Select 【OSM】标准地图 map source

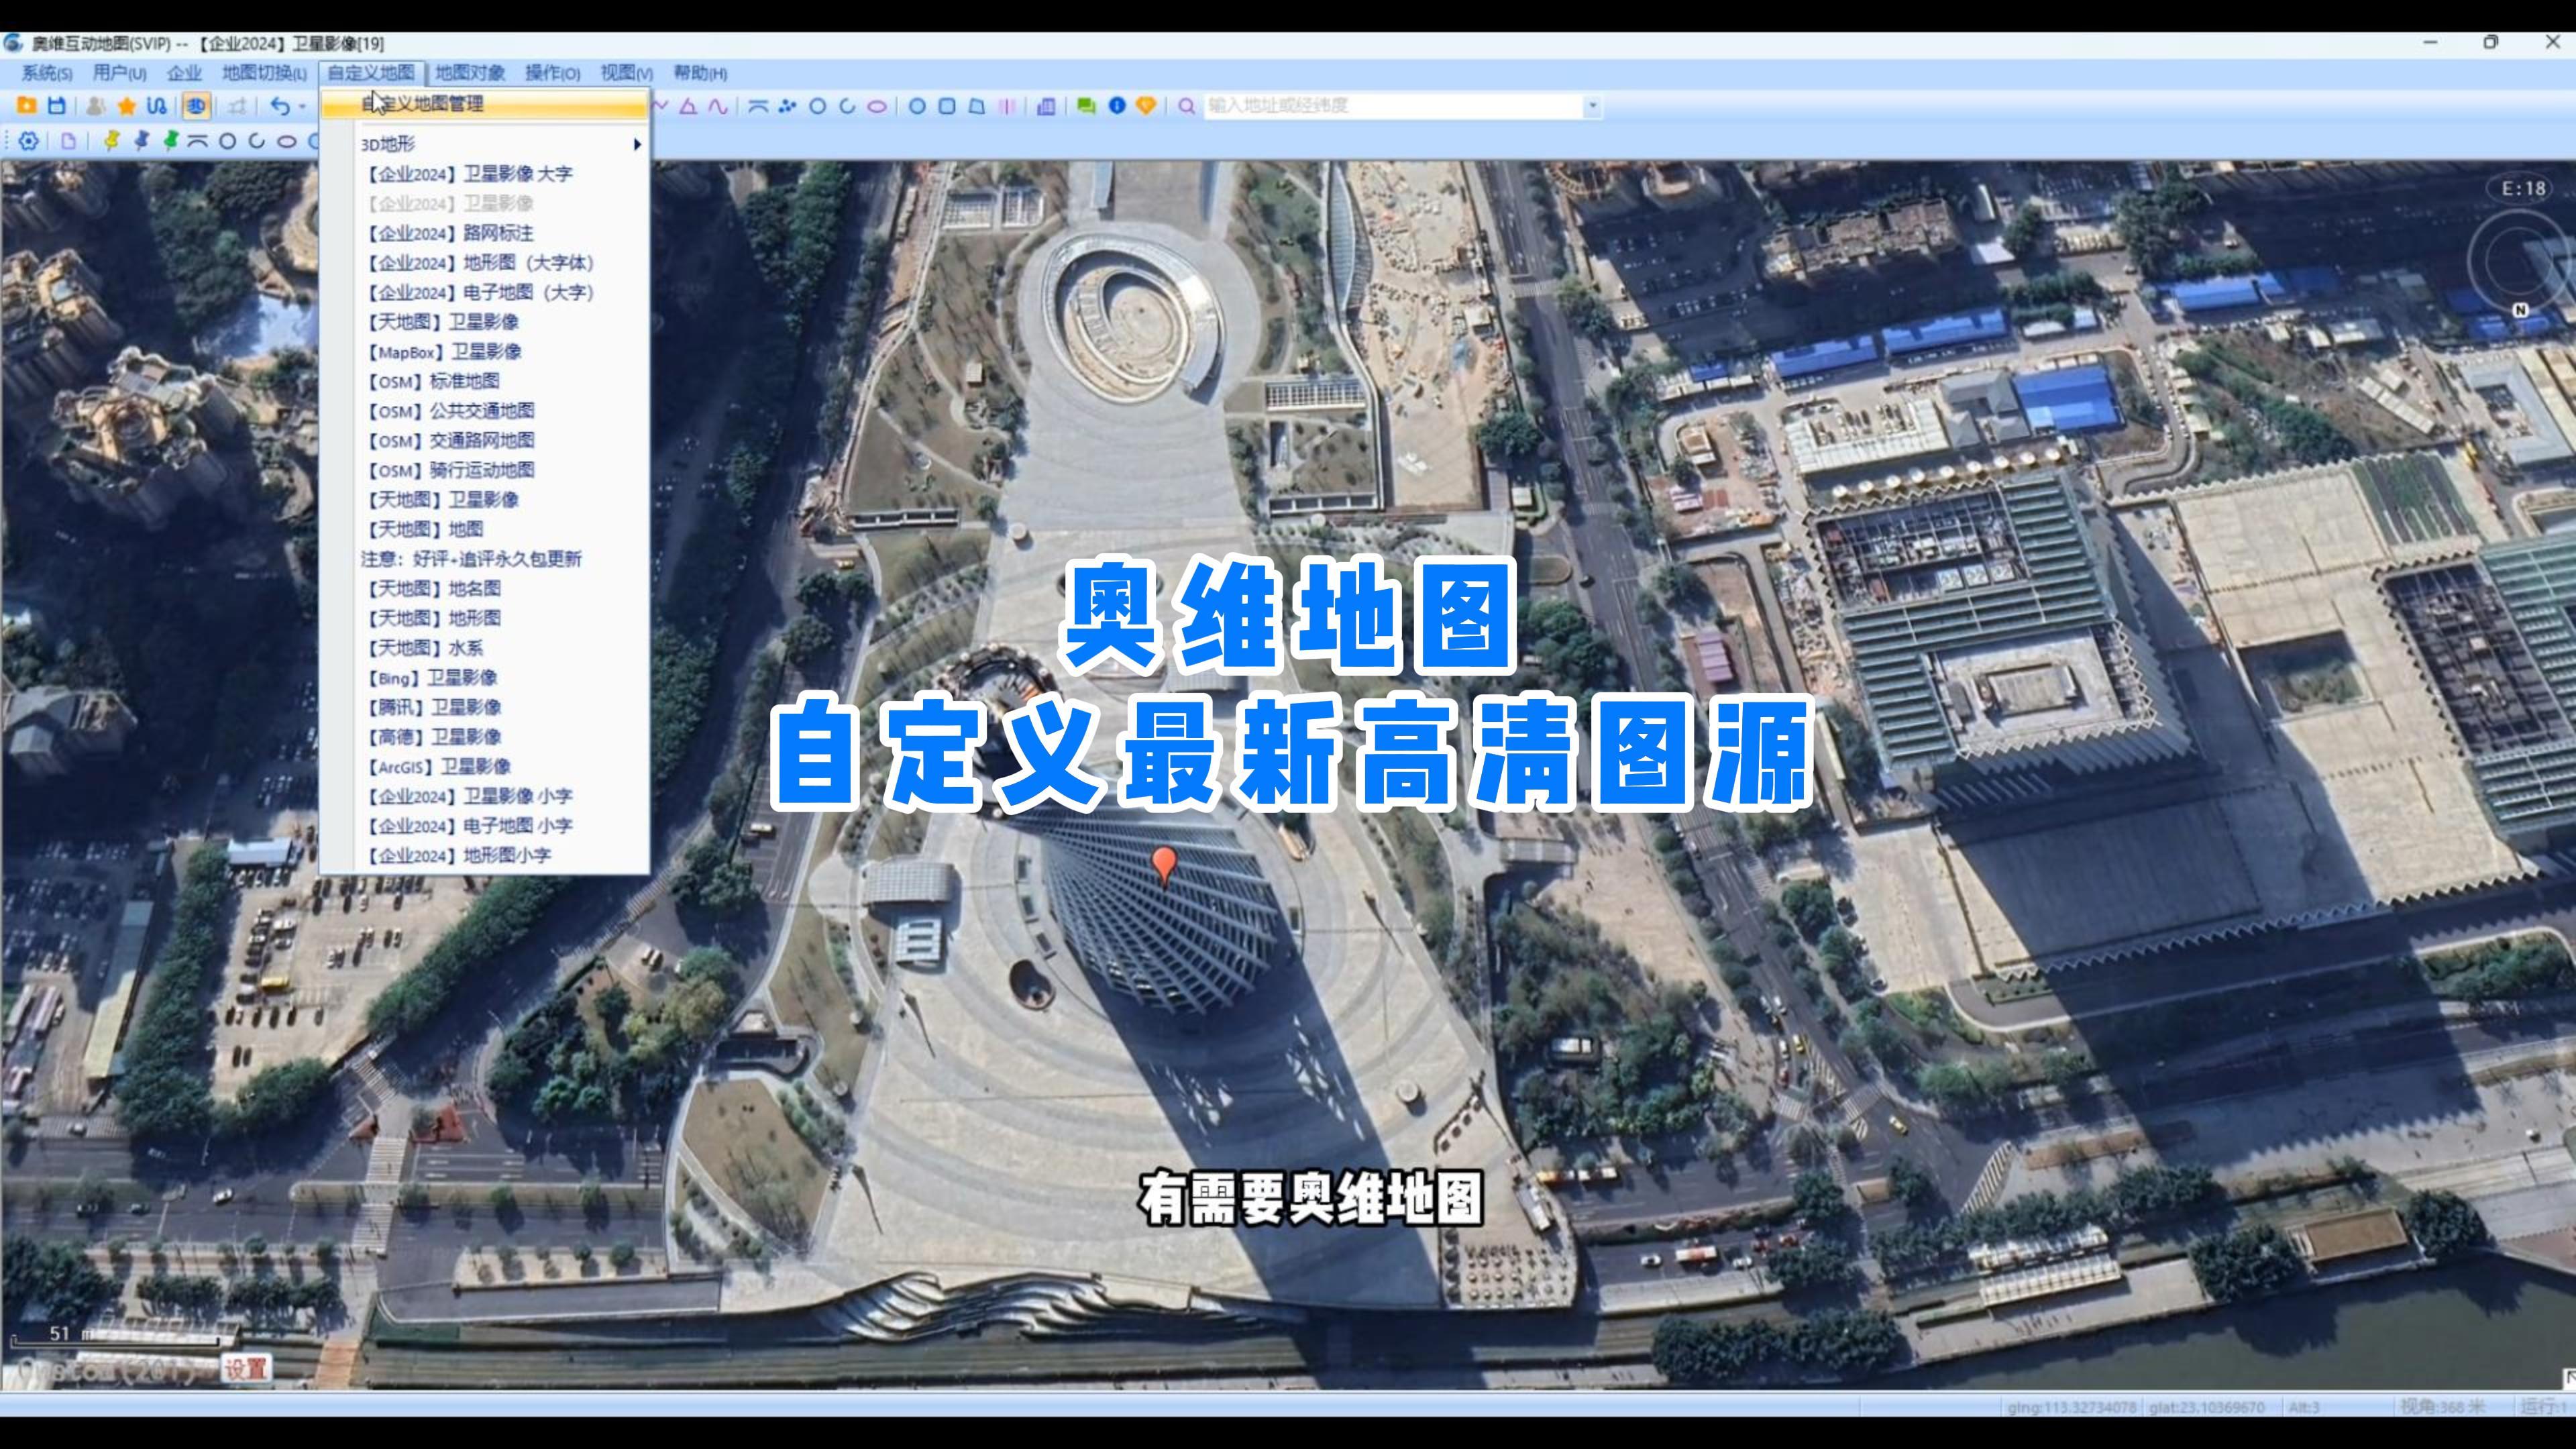[x=484, y=381]
